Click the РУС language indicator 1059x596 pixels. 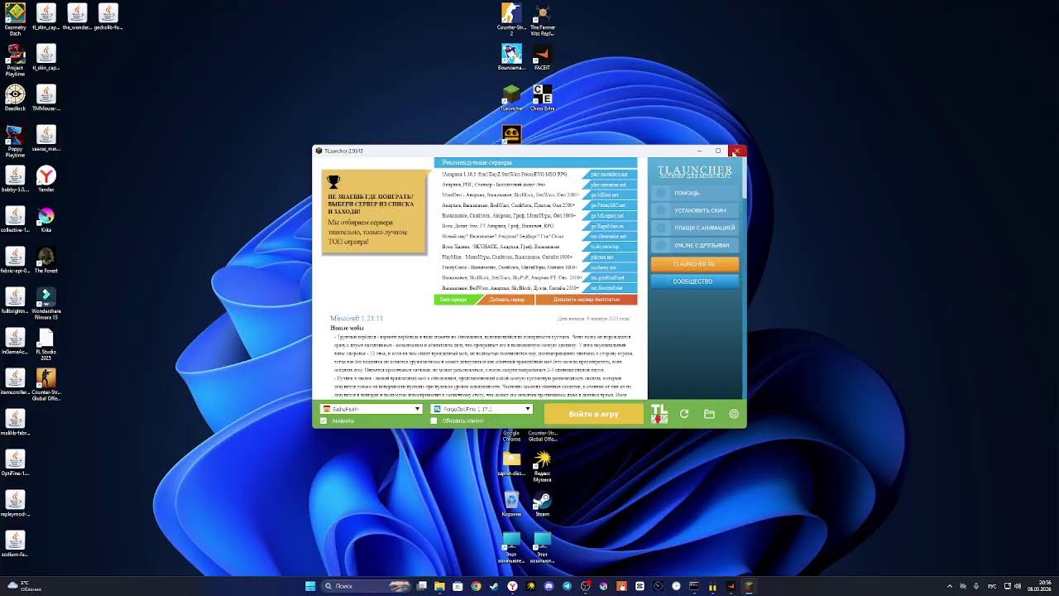tap(992, 586)
